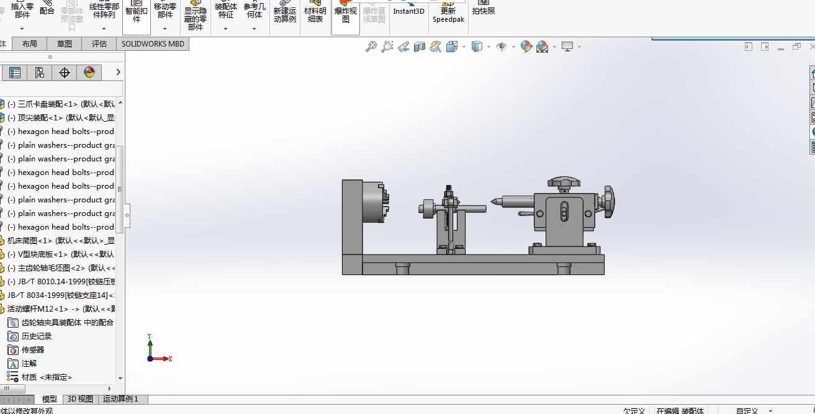Click the feature tree panel collapse handle

pos(127,215)
